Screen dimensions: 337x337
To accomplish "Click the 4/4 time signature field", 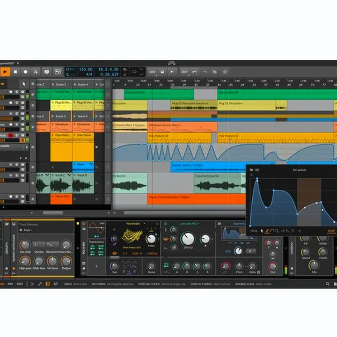I will [89, 74].
